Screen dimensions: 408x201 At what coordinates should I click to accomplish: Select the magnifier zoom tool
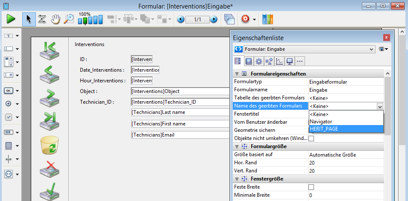click(x=68, y=19)
